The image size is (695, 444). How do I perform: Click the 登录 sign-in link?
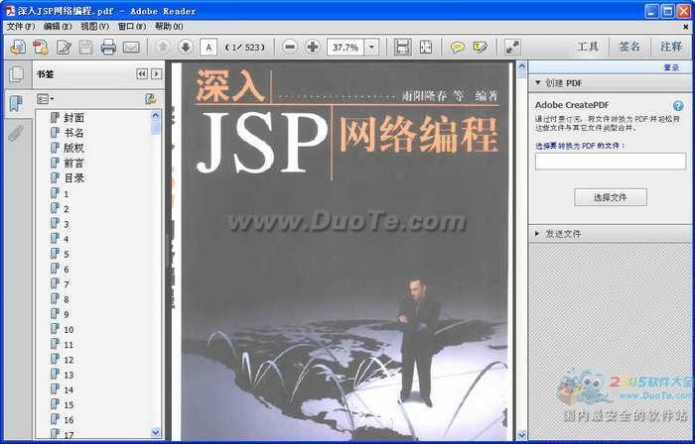click(x=671, y=67)
